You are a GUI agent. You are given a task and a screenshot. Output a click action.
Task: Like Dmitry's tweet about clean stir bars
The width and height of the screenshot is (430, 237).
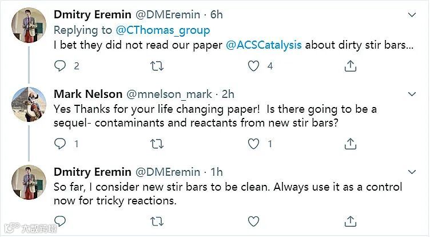(x=253, y=221)
